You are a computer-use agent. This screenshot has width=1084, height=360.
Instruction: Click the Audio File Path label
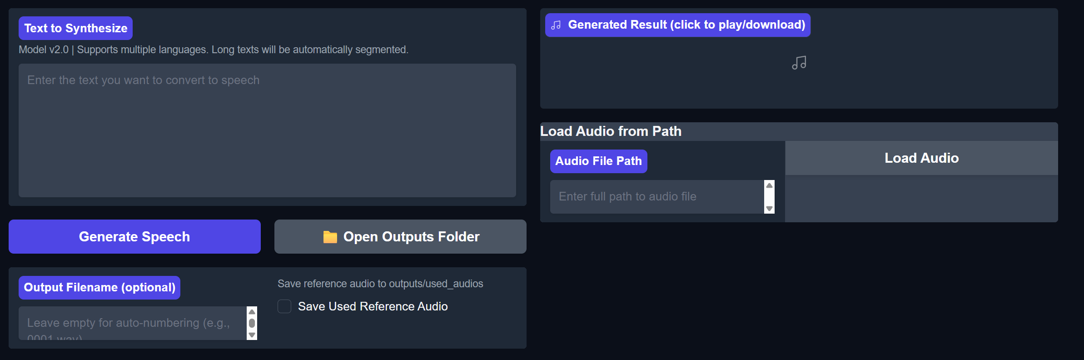point(598,161)
